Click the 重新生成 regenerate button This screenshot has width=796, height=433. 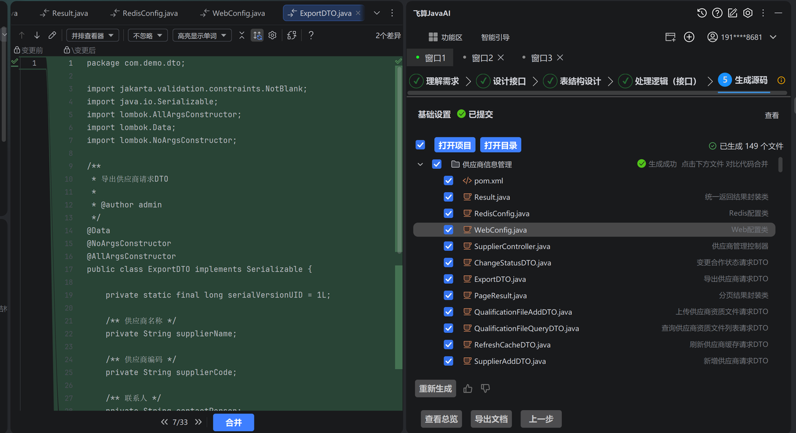[x=435, y=389]
